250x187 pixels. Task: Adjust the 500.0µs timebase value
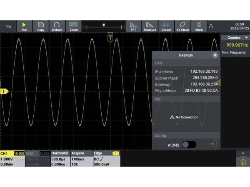[58, 159]
